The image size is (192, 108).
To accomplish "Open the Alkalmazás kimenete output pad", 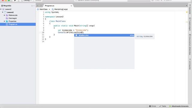I will (x=179, y=106).
